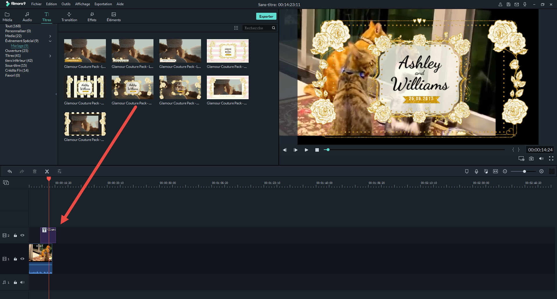
Task: Expand the Titres (41) category arrow
Action: (50, 56)
